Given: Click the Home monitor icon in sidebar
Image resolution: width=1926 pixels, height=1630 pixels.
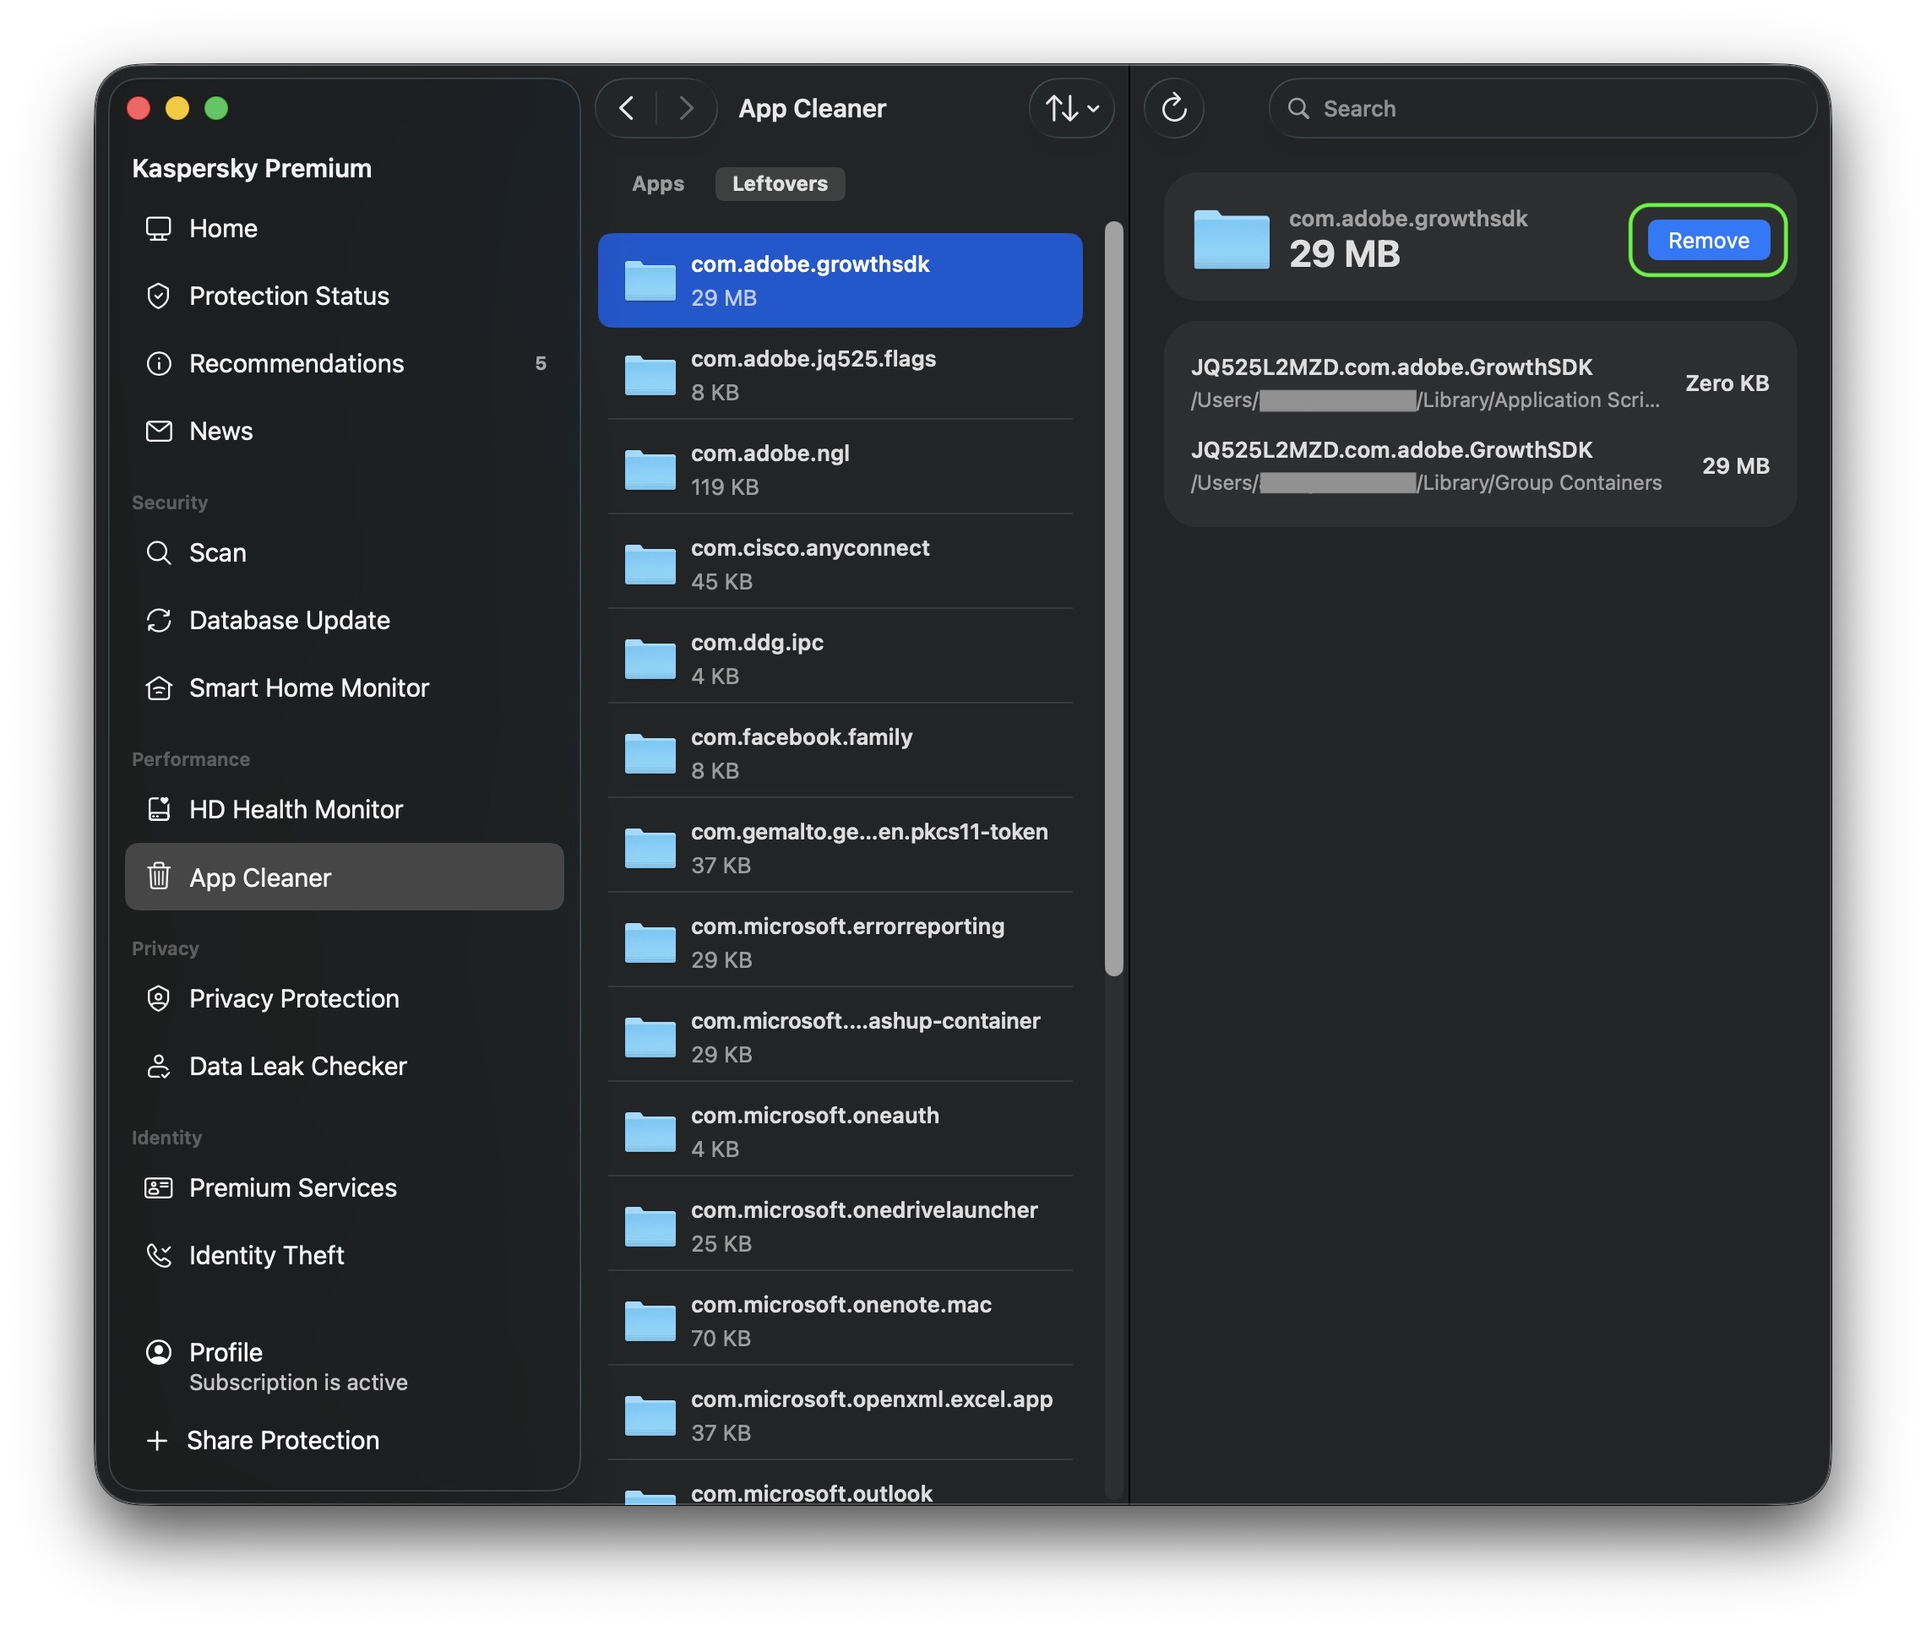Looking at the screenshot, I should coord(158,228).
